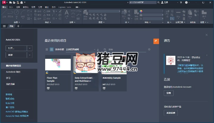Click the settings gear beside search box
This screenshot has height=123, width=214.
[x=149, y=50]
